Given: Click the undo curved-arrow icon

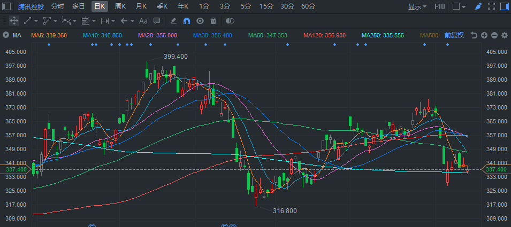Looking at the screenshot, I should [474, 35].
